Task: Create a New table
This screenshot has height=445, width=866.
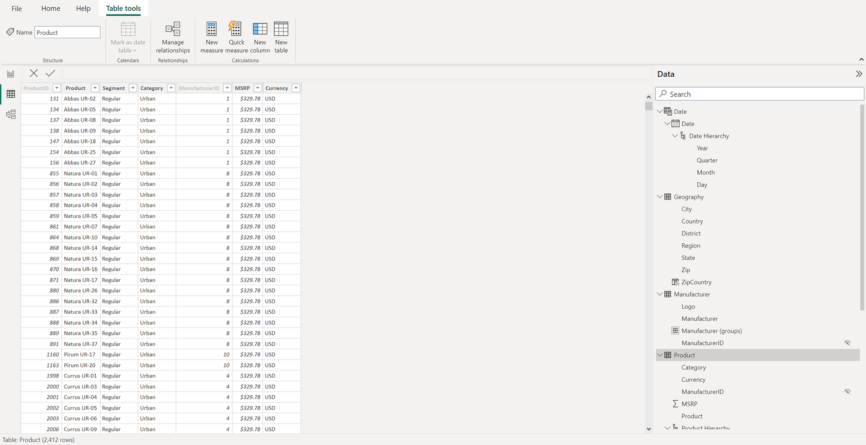Action: [x=281, y=37]
